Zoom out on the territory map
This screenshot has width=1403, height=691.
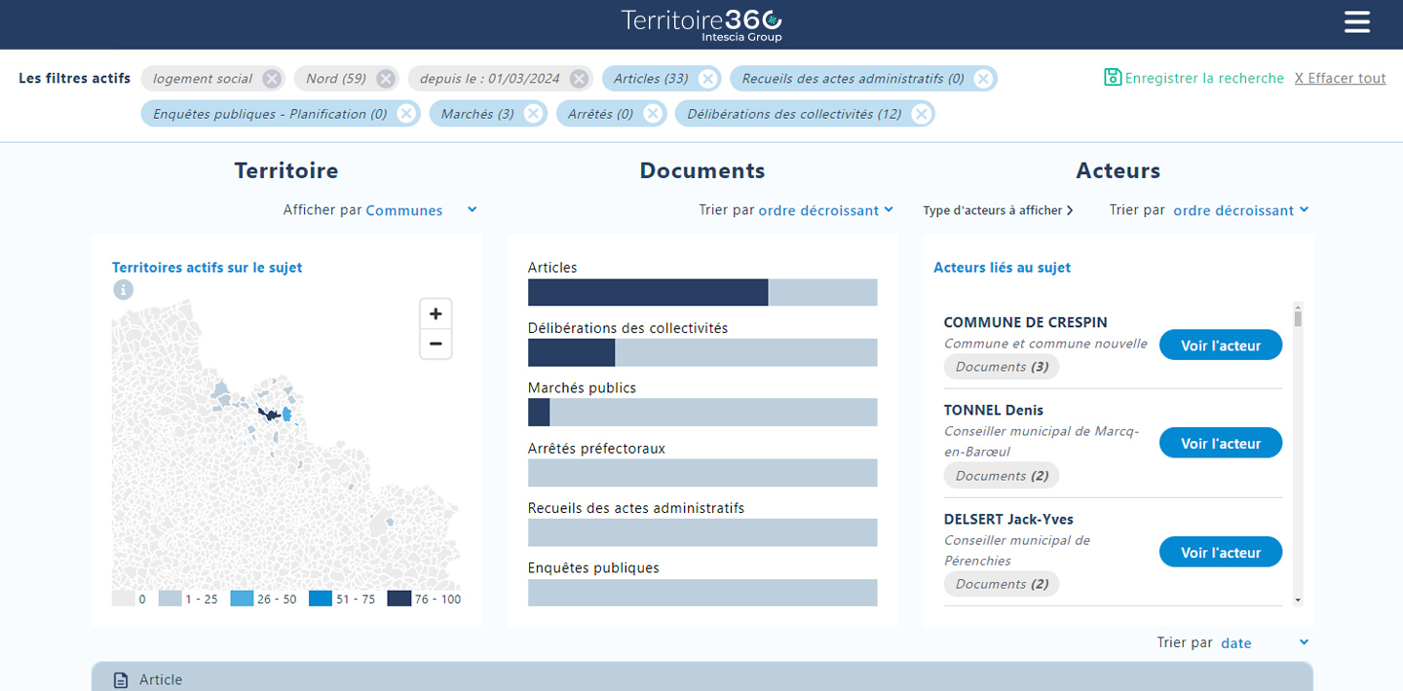(x=436, y=344)
